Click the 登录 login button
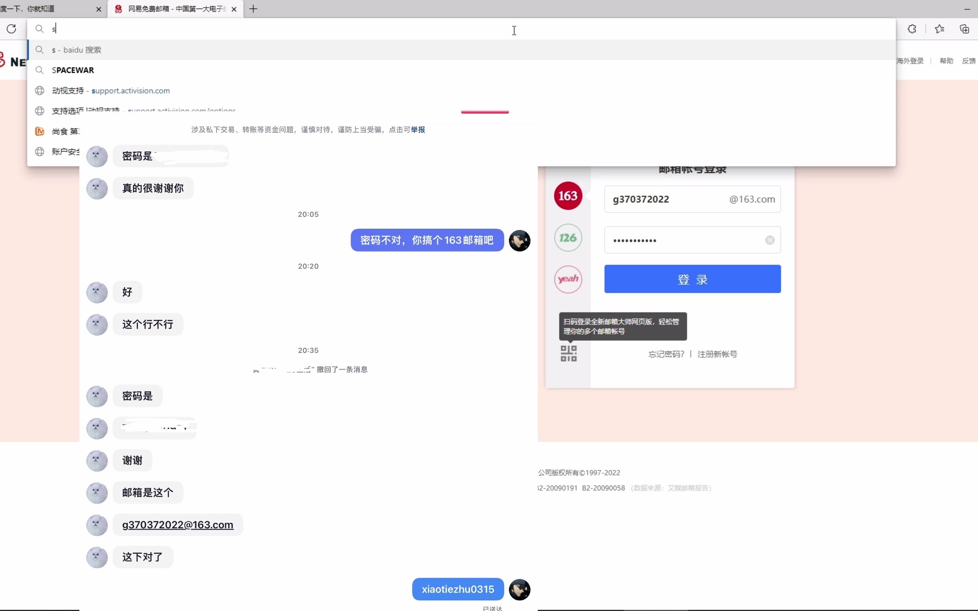The height and width of the screenshot is (611, 978). [692, 279]
